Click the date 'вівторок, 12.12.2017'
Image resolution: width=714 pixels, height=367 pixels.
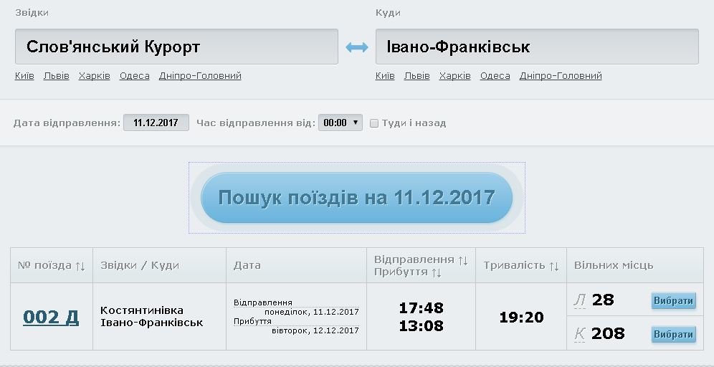point(315,330)
